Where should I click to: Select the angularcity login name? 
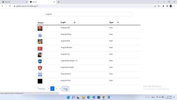(65, 54)
